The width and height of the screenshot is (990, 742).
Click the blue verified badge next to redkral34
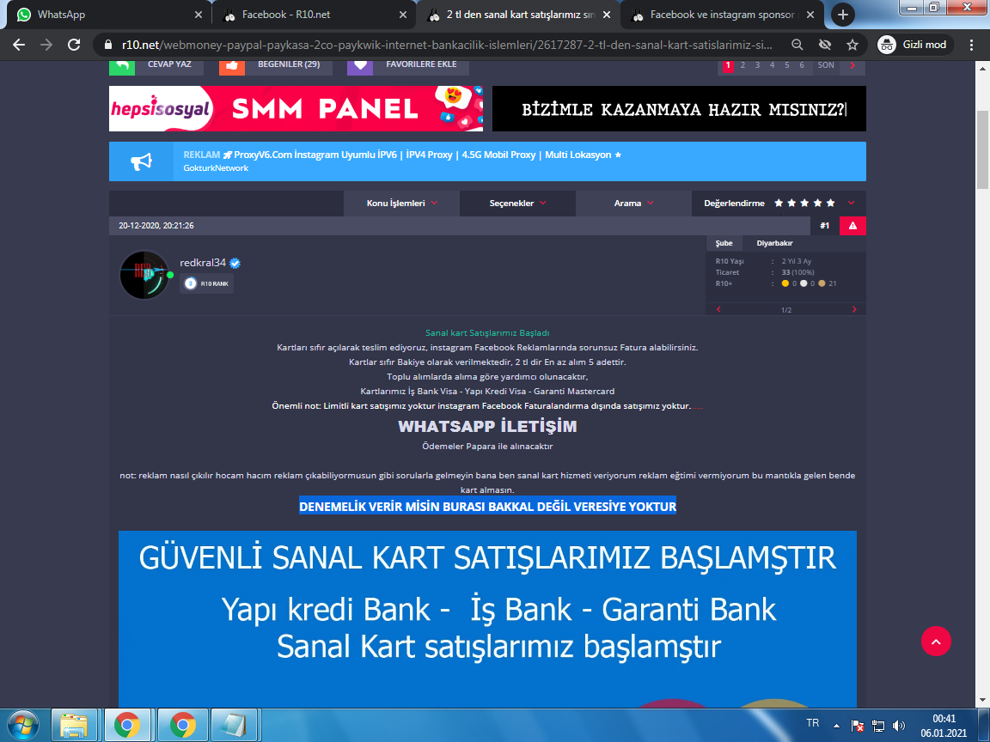point(235,263)
